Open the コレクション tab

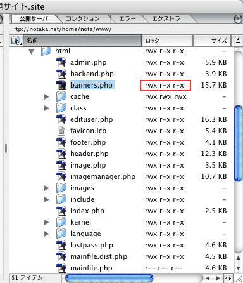83,19
